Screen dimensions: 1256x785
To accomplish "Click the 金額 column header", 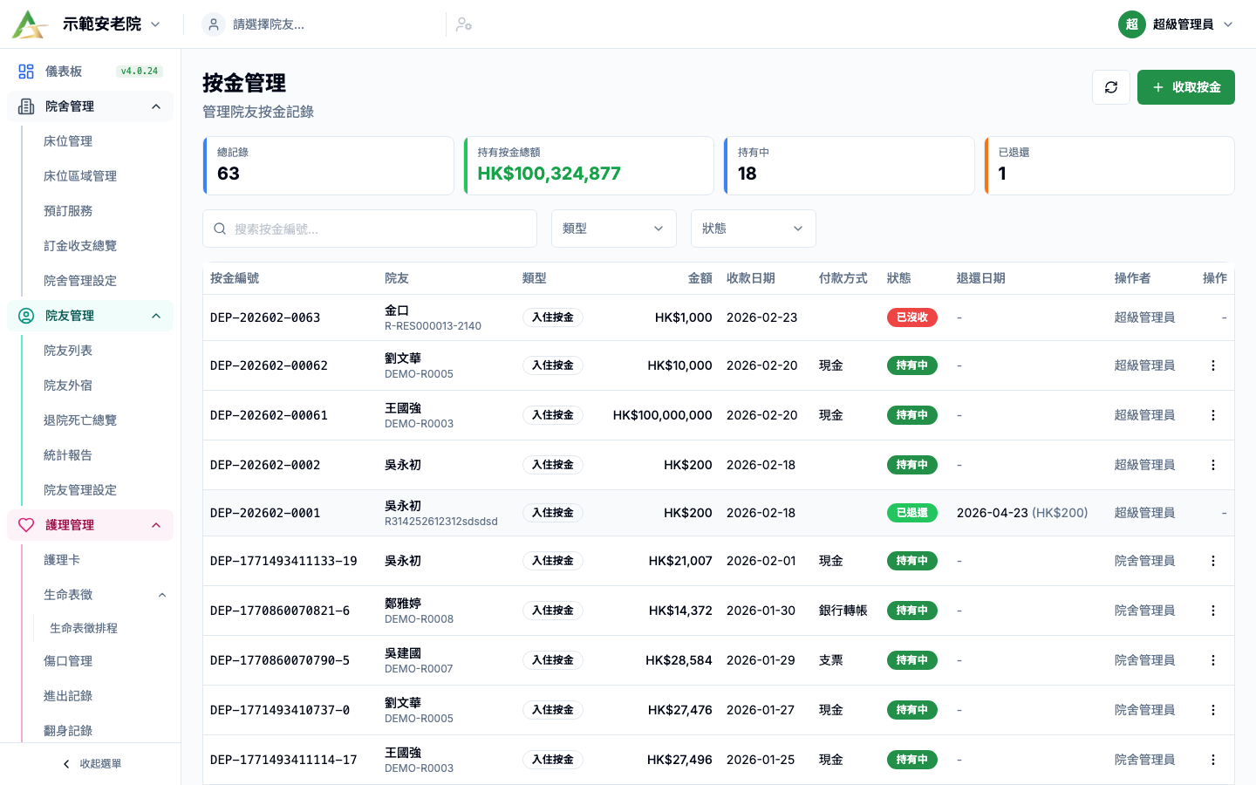I will [x=700, y=278].
